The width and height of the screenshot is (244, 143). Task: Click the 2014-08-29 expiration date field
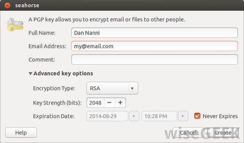tap(107, 116)
